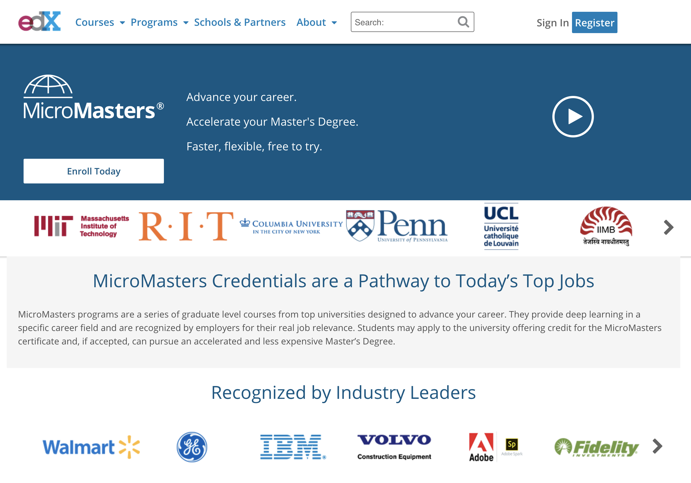This screenshot has height=483, width=691.
Task: Click the Sign In link
Action: tap(553, 23)
